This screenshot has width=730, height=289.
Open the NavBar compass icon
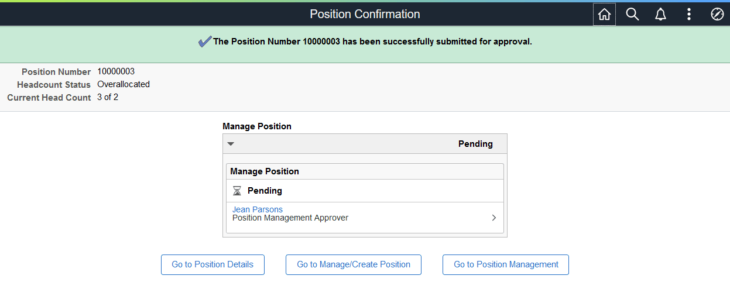717,15
